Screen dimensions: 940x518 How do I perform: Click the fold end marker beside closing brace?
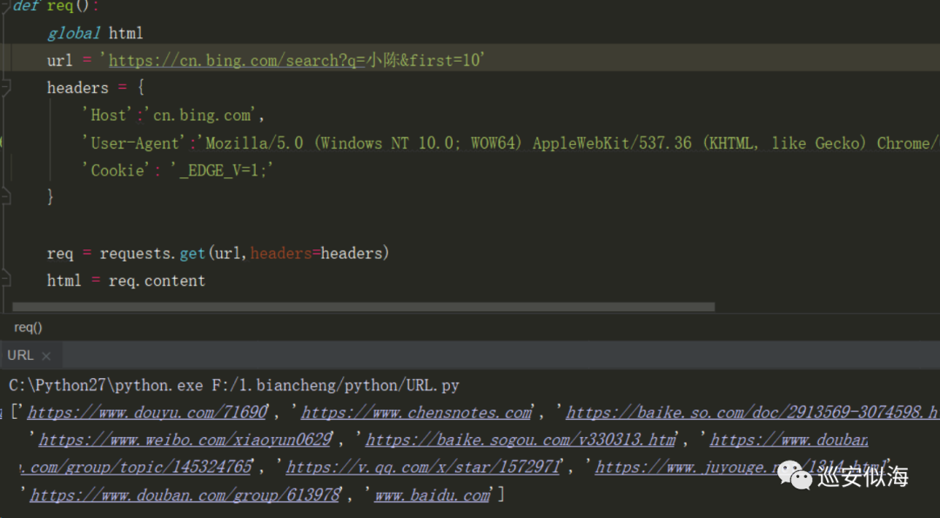click(x=5, y=196)
